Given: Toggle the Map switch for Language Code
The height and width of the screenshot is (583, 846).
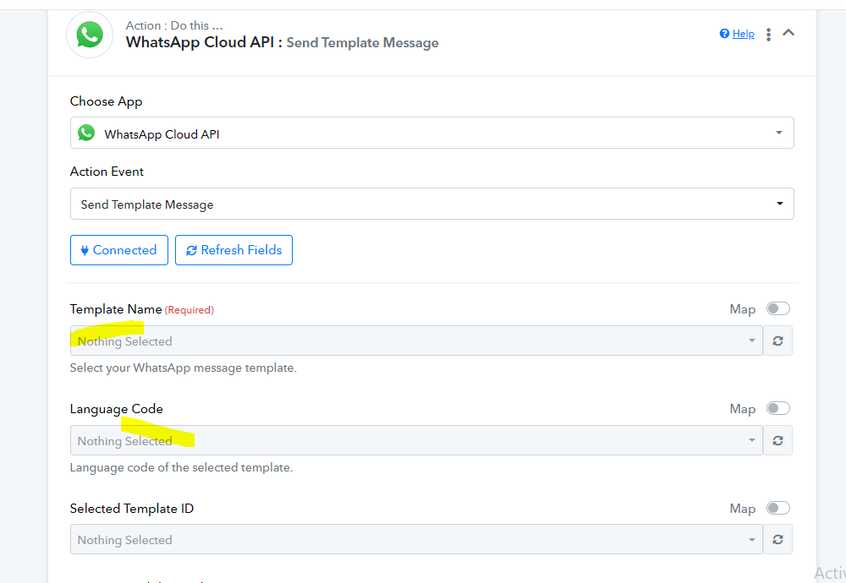Looking at the screenshot, I should (x=778, y=408).
